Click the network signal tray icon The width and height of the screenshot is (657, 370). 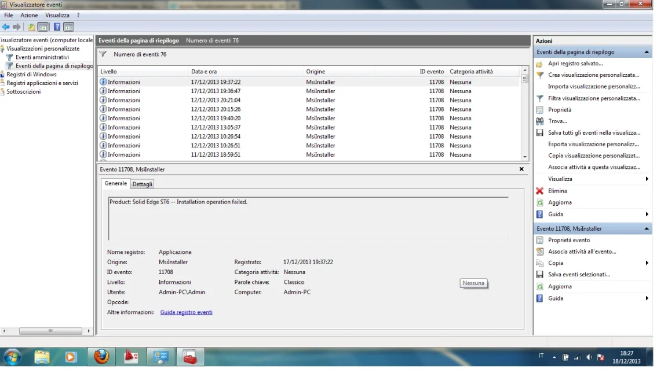pos(578,357)
